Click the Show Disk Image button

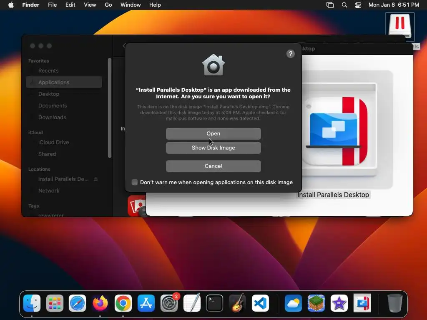pyautogui.click(x=213, y=148)
